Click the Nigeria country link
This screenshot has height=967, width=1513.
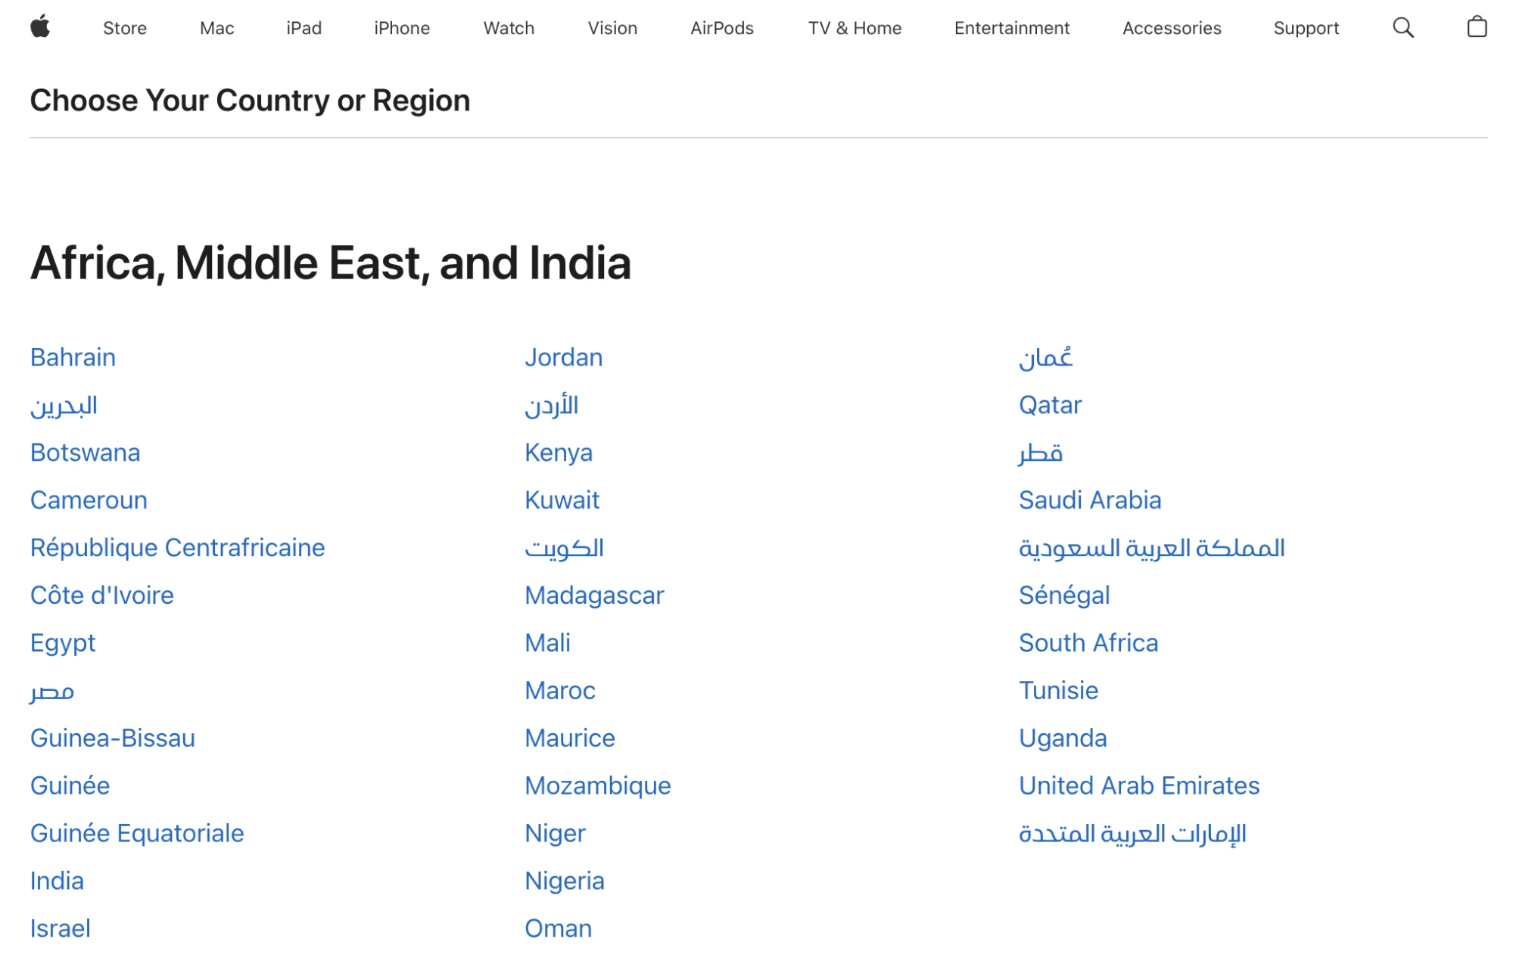point(564,881)
